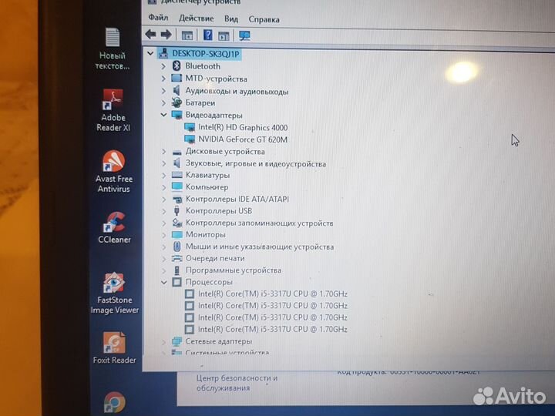The width and height of the screenshot is (555, 416).
Task: Click the blue question mark Help toolbar icon
Action: pos(208,35)
